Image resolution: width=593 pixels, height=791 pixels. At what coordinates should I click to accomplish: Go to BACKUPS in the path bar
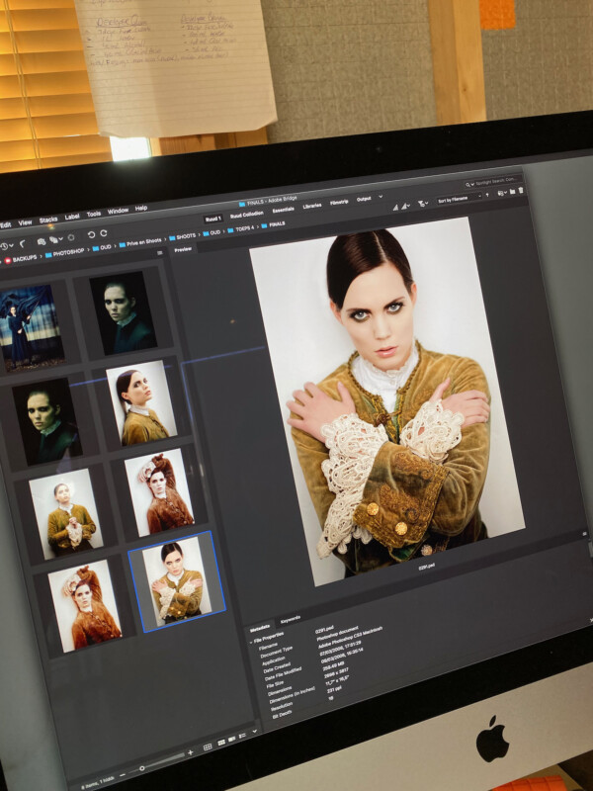point(21,260)
